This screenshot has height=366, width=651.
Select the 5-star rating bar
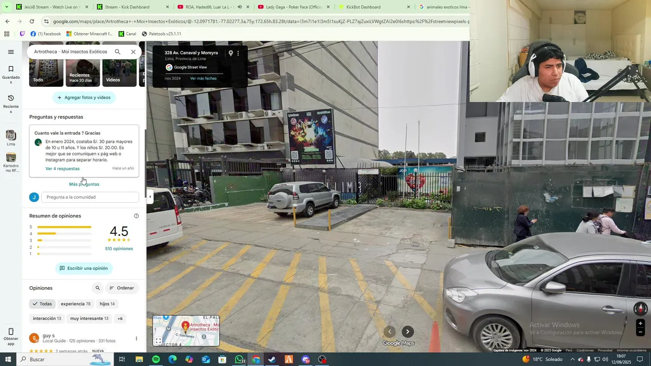coord(64,227)
